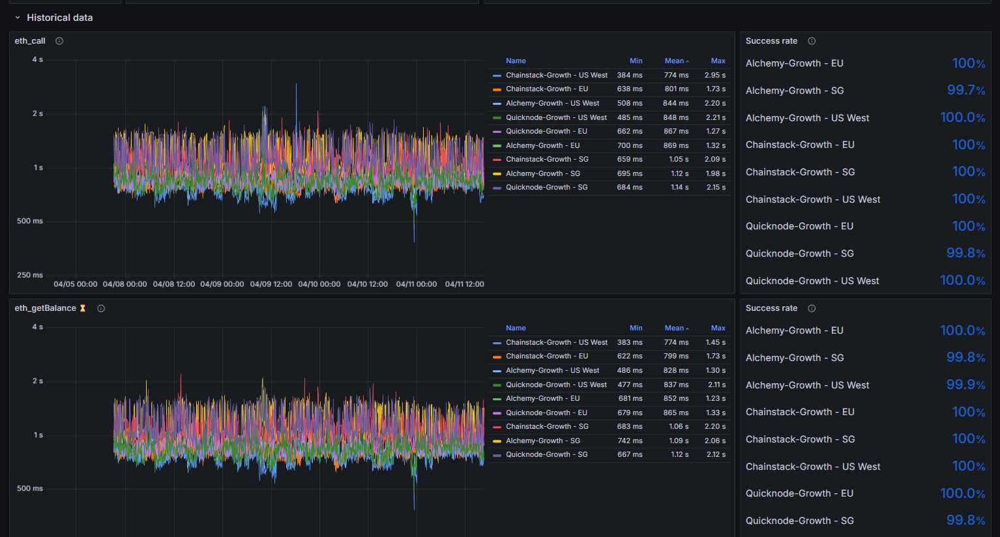Toggle Quicknode-Growth - SG series in eth_call legend

coord(547,187)
